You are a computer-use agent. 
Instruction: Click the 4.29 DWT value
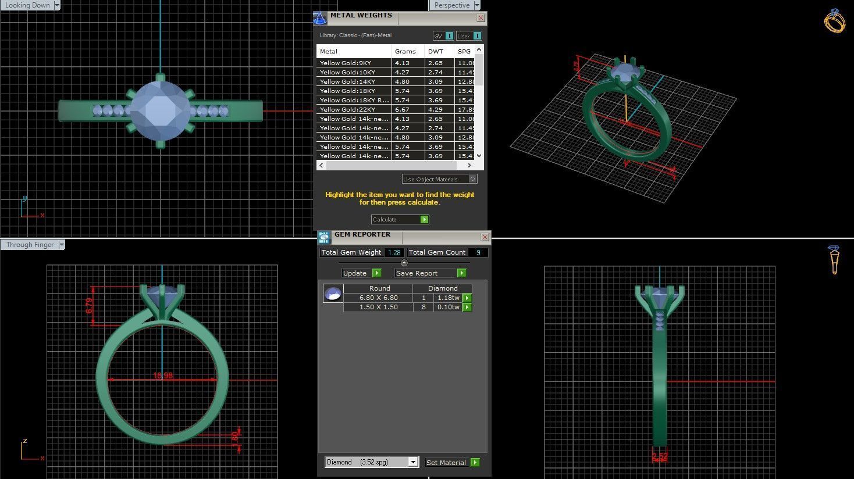(435, 109)
